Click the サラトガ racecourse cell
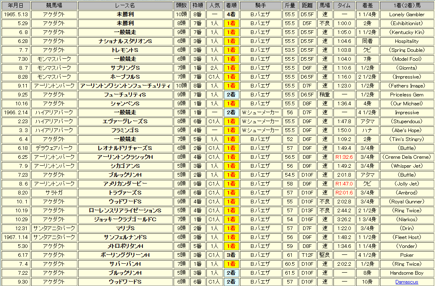The image size is (435, 286). [54, 193]
